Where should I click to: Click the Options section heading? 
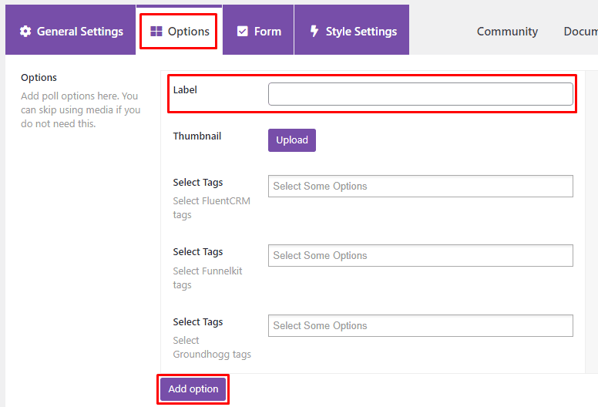pos(39,78)
